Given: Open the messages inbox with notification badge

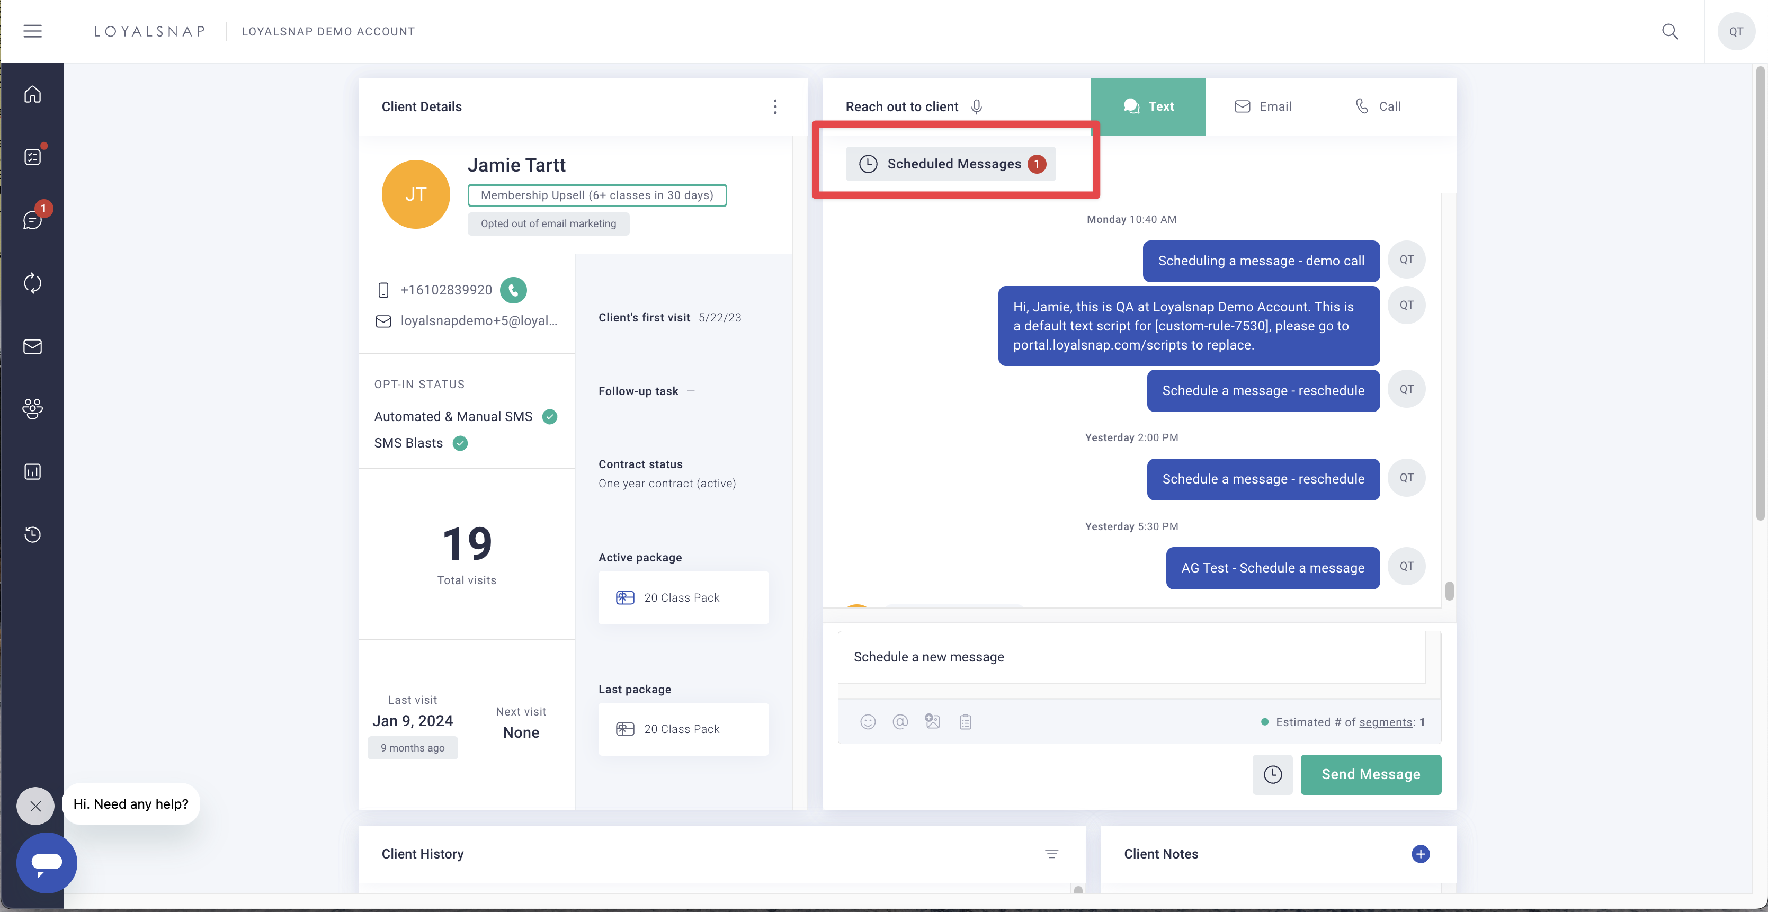Looking at the screenshot, I should [32, 220].
